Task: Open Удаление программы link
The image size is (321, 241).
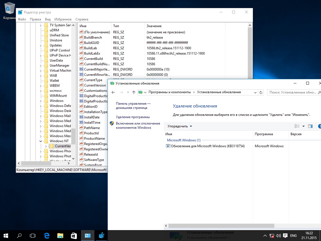Action: pos(133,117)
